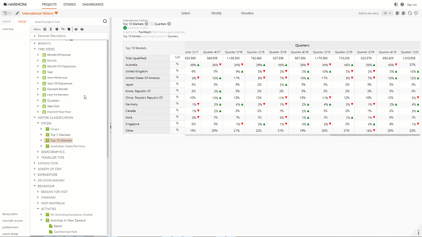Screen dimensions: 422x237
Task: Select the location pin filter icon
Action: [57, 29]
